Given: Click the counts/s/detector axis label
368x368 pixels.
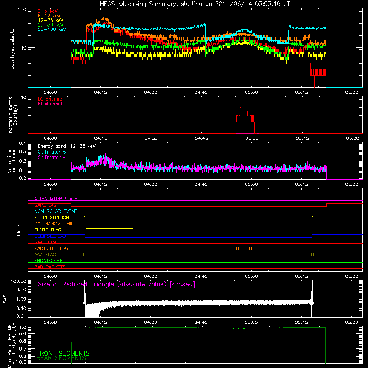Looking at the screenshot, I should [12, 48].
